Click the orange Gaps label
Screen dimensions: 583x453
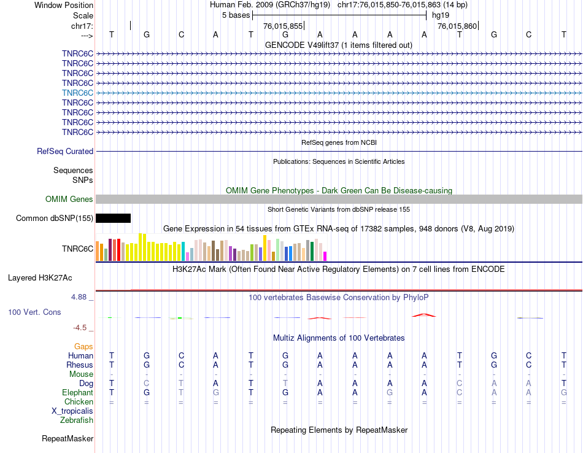tap(83, 347)
